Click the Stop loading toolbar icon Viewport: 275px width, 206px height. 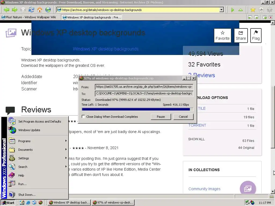point(23,10)
